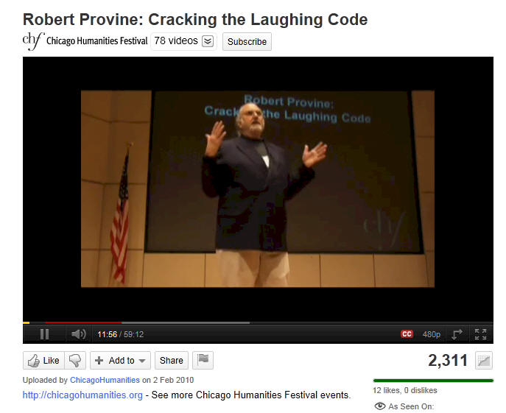Mute the video volume
The height and width of the screenshot is (413, 506).
[x=78, y=334]
